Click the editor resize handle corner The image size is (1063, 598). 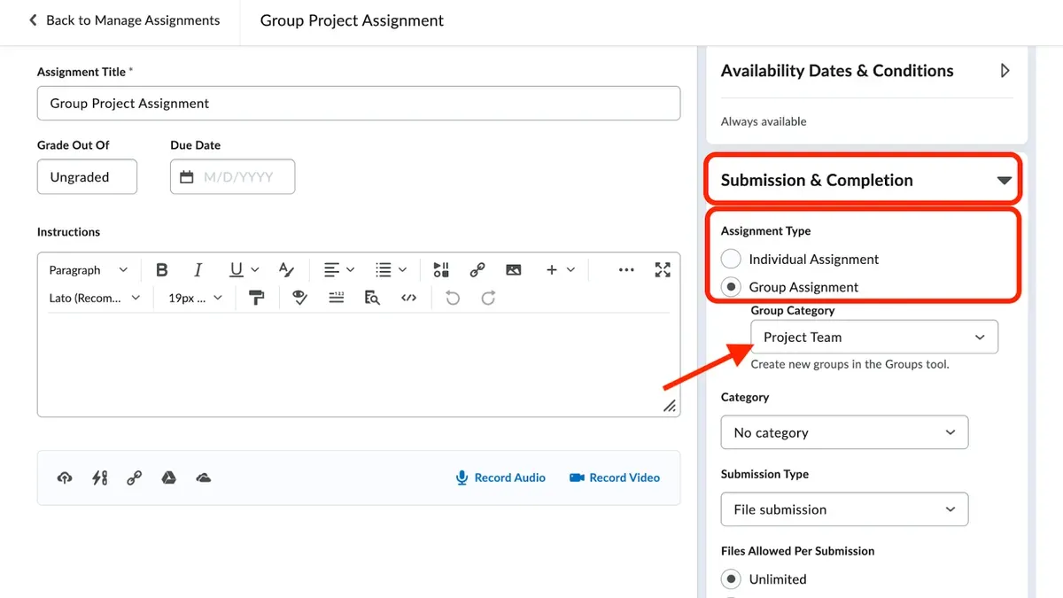pos(671,406)
